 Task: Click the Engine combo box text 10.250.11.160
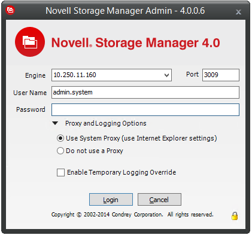pos(75,75)
